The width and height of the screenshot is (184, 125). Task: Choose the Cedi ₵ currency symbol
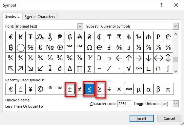(99, 37)
